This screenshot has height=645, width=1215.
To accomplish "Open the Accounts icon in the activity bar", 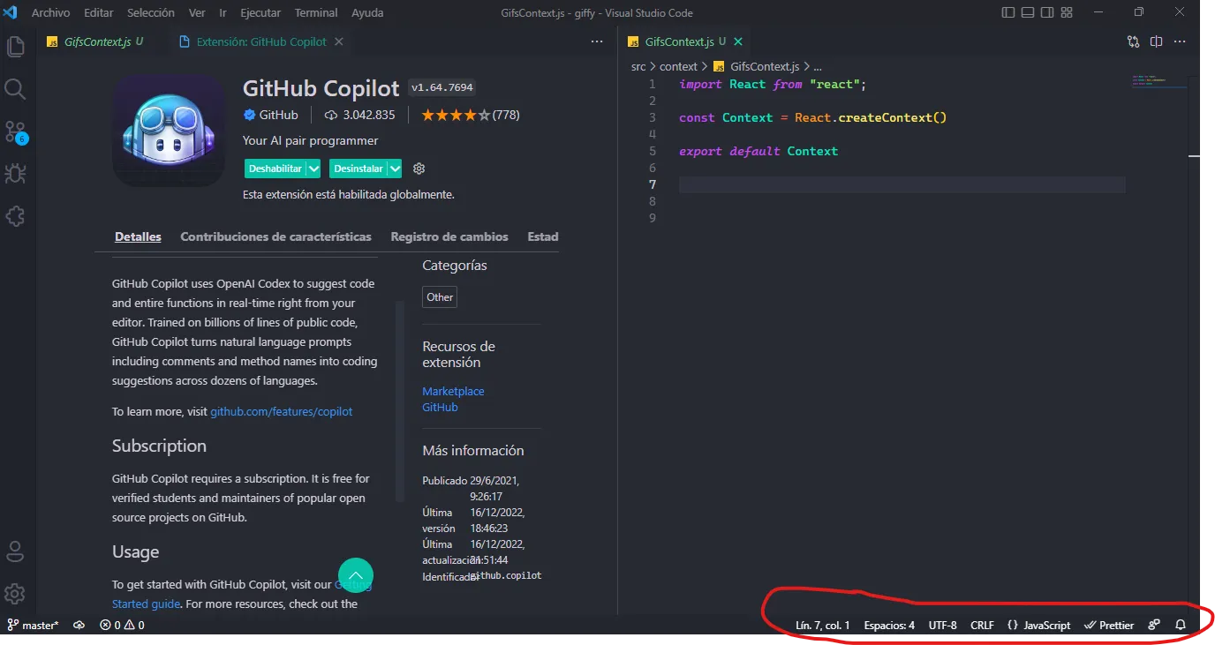I will tap(16, 552).
